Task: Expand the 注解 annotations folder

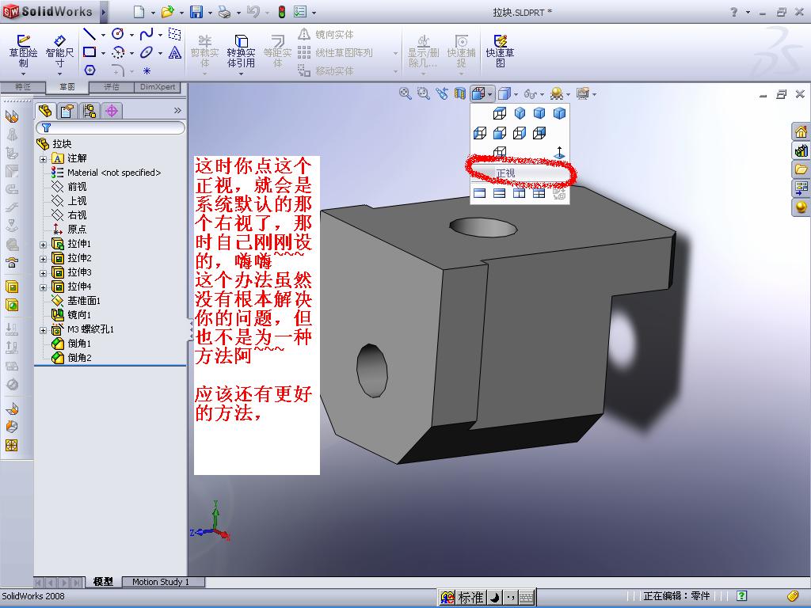Action: 44,158
